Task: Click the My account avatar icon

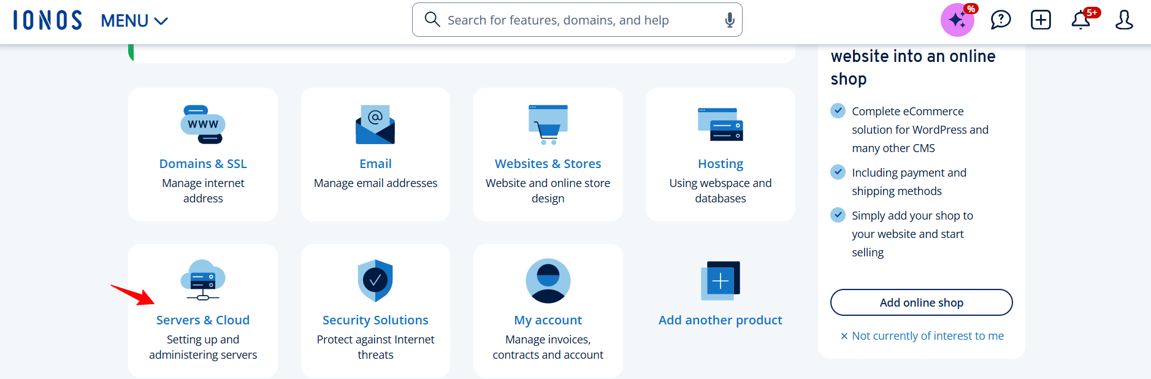Action: [548, 281]
